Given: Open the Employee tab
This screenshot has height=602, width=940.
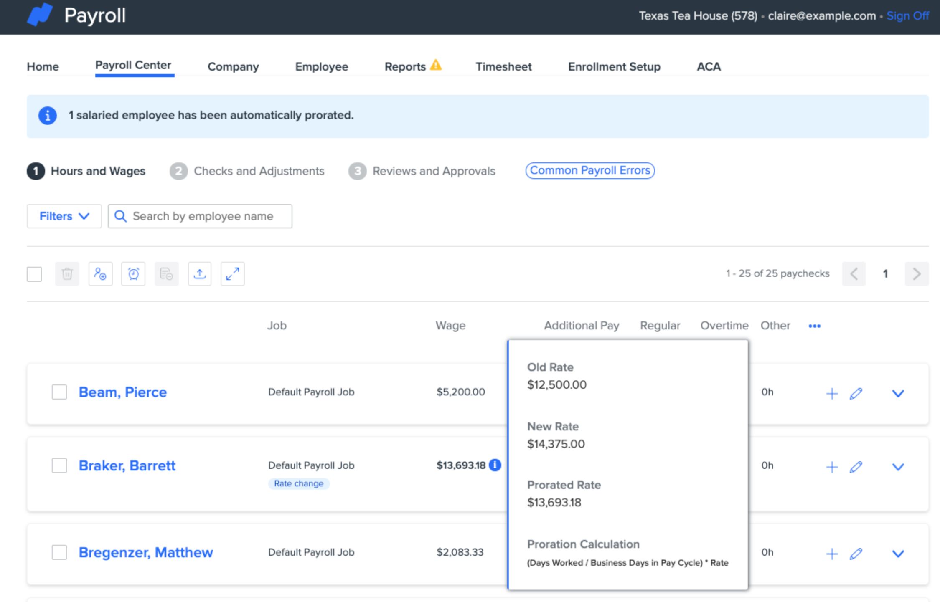Looking at the screenshot, I should [322, 66].
